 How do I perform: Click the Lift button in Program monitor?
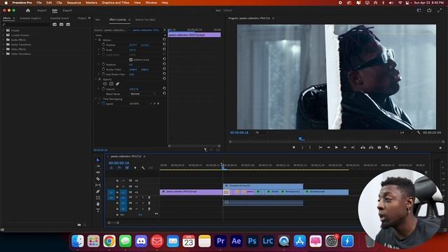coord(363,148)
